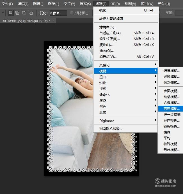Expand the 模糊 blur submenu
Viewport: 183px width, 194px height.
click(126, 71)
